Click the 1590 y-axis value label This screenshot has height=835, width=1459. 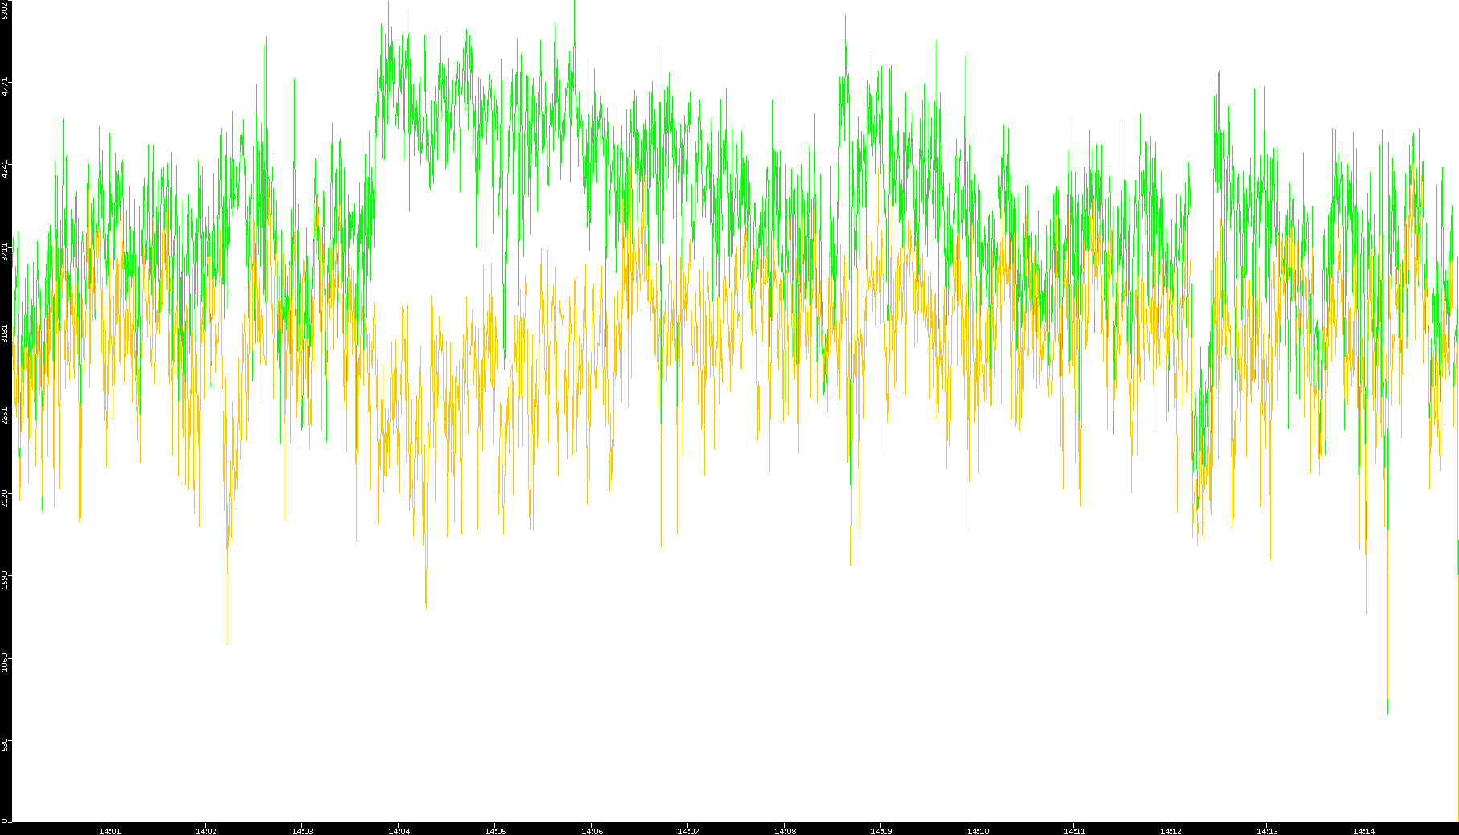5,579
